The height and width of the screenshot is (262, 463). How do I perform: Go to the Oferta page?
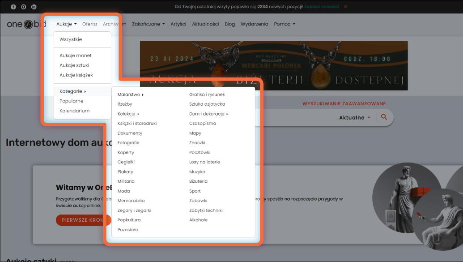89,24
